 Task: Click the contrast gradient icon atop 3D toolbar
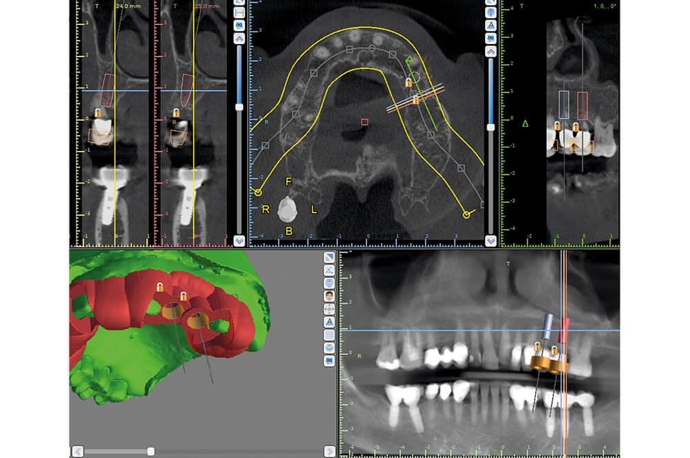pos(329,257)
